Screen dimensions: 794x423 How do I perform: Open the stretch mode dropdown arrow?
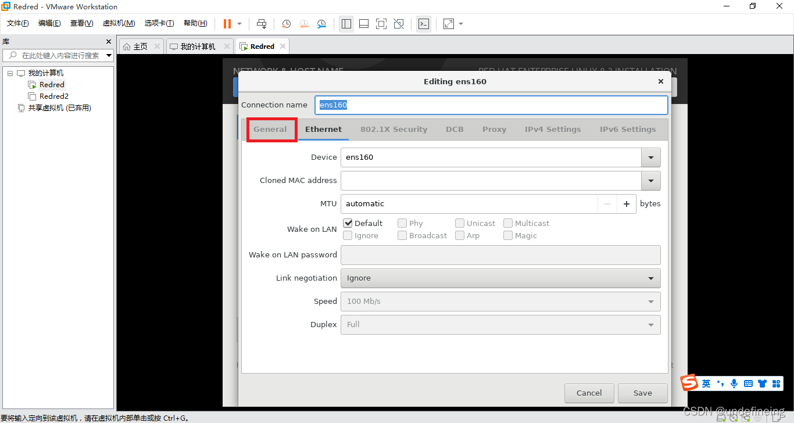click(461, 24)
